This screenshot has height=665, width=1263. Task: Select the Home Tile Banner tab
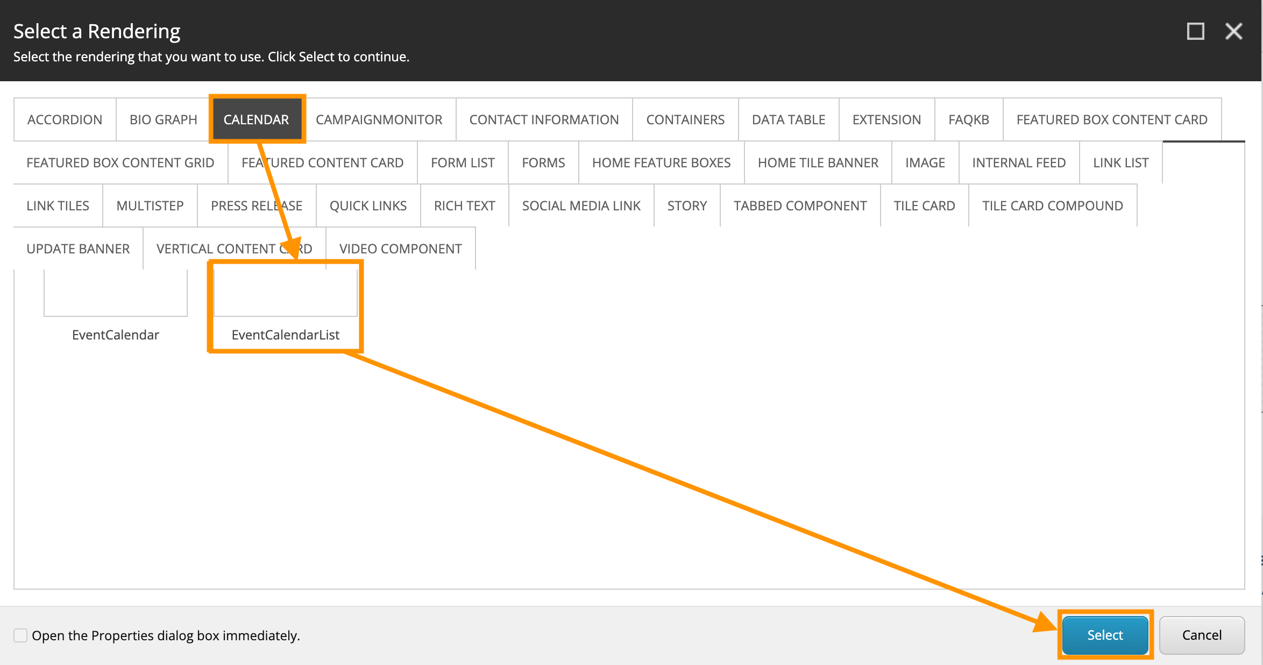click(x=818, y=162)
